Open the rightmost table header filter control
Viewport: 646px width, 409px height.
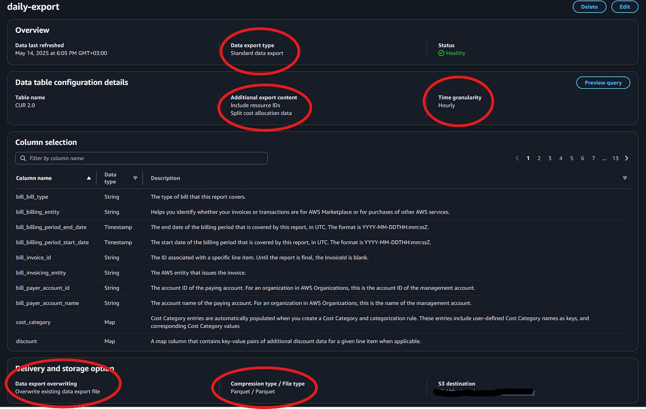pyautogui.click(x=625, y=178)
